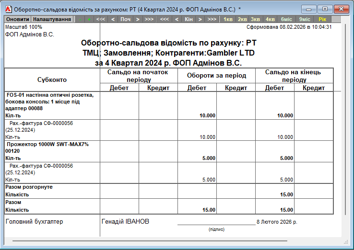Screen dimensions: 354x250
Task: Select the 1кв quarter period
Action: (228, 19)
